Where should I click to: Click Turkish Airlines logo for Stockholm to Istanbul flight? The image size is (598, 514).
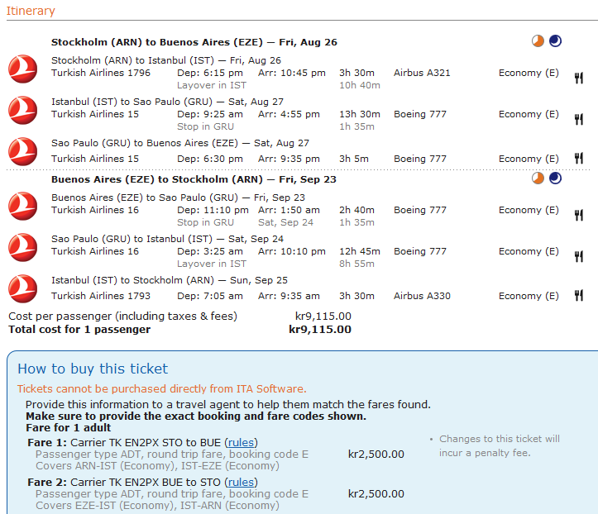click(x=22, y=67)
